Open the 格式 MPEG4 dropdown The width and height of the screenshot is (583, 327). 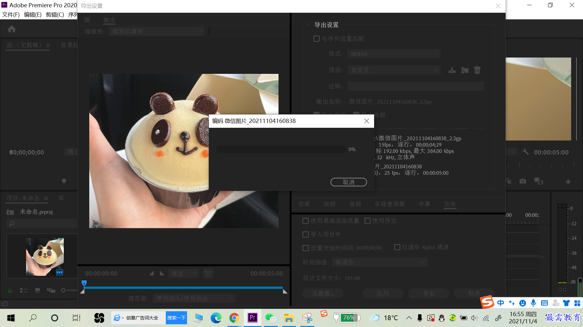[x=394, y=54]
